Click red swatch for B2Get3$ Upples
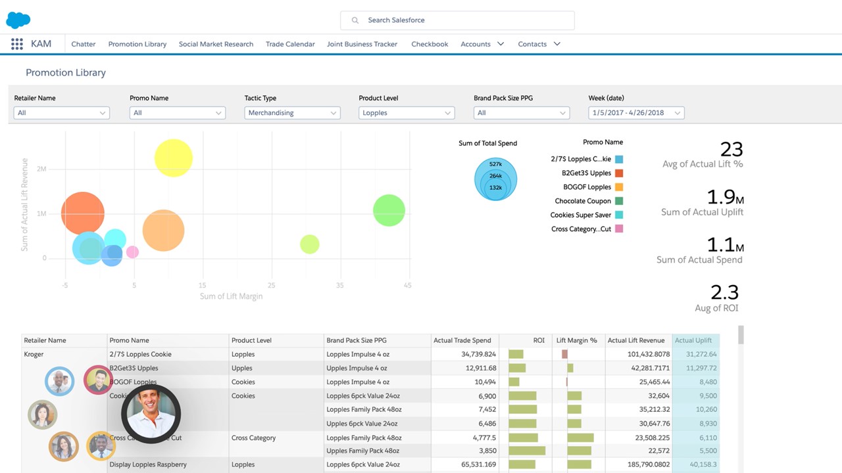 pyautogui.click(x=619, y=173)
